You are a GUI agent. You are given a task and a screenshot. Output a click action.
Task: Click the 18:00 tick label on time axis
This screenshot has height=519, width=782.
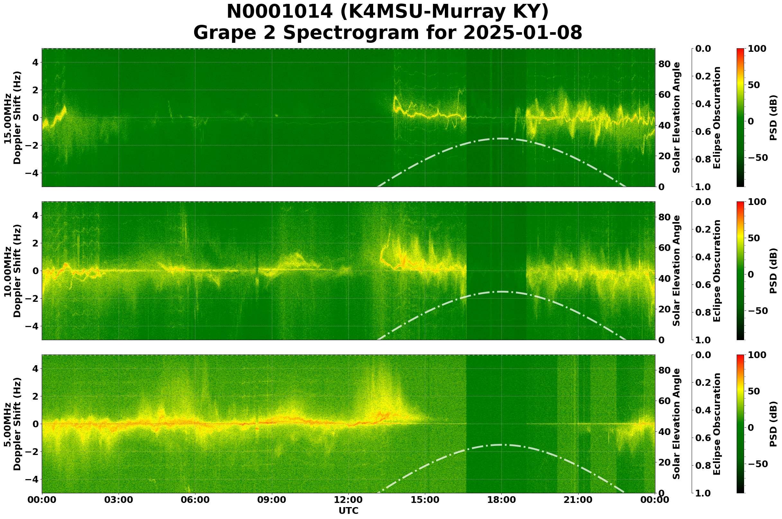501,500
